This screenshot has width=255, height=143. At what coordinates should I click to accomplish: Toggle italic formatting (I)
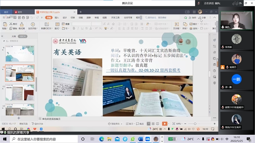(x=78, y=28)
